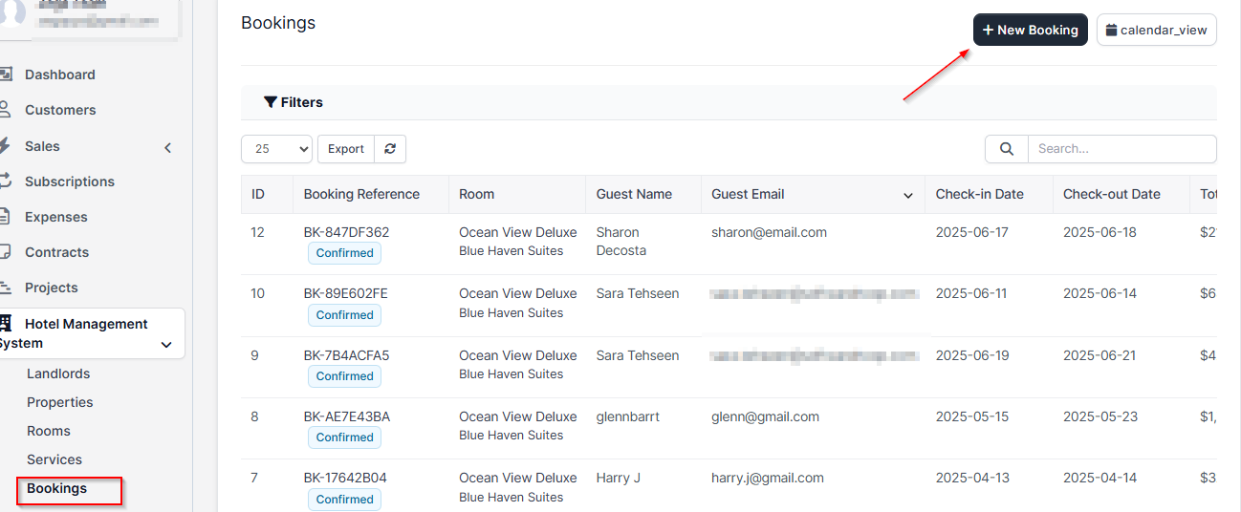
Task: Open the Landlords submenu item
Action: [58, 373]
